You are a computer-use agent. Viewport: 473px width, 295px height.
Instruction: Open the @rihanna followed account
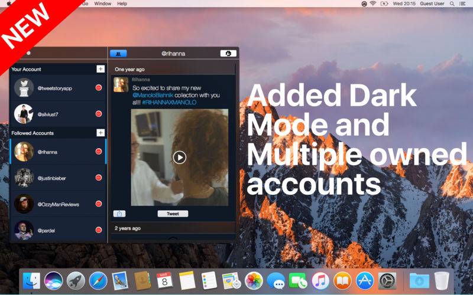58,152
